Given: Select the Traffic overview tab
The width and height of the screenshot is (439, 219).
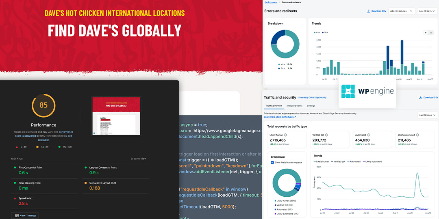Looking at the screenshot, I should click(x=274, y=106).
